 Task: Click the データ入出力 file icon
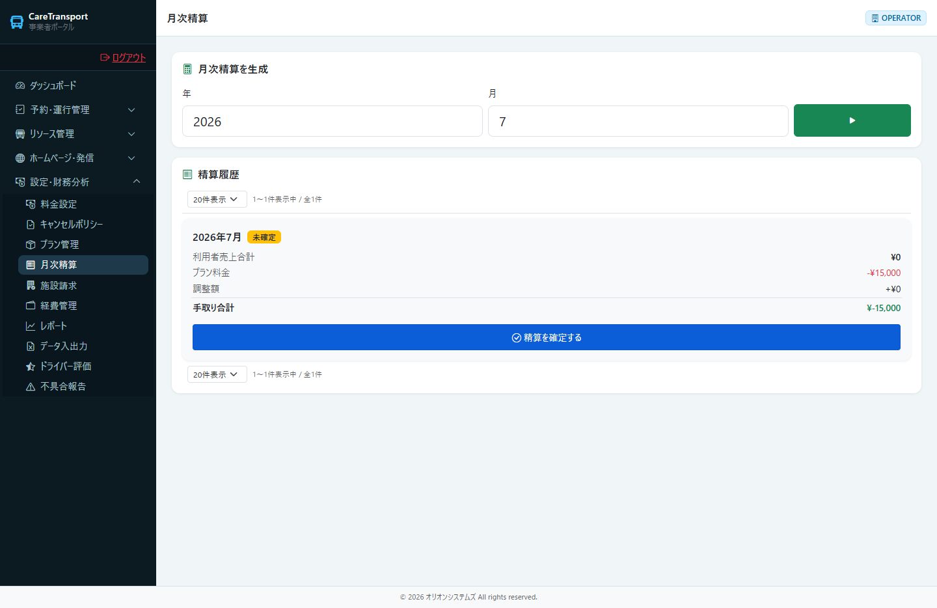(31, 346)
